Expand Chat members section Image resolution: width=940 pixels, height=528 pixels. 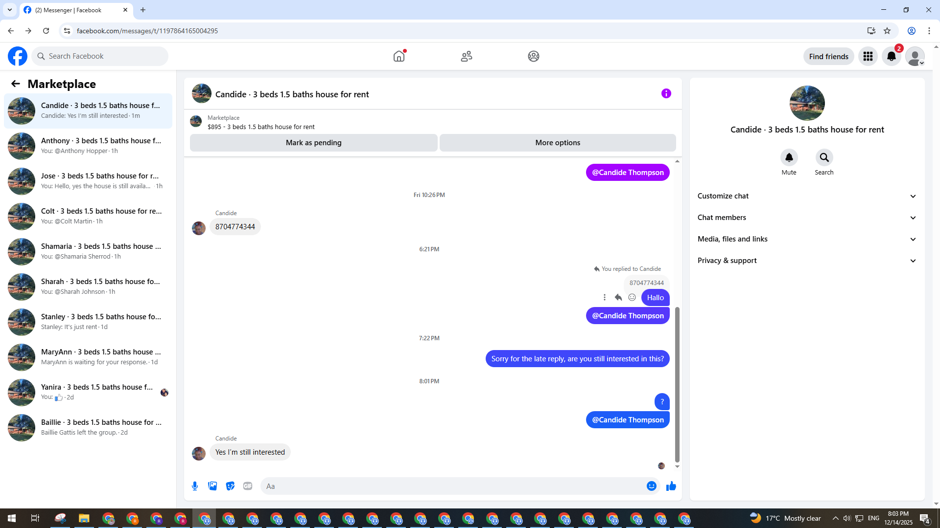807,218
